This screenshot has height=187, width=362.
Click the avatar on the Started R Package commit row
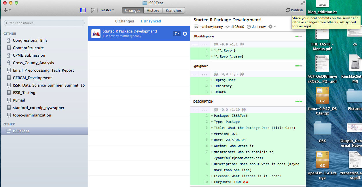[x=96, y=34]
